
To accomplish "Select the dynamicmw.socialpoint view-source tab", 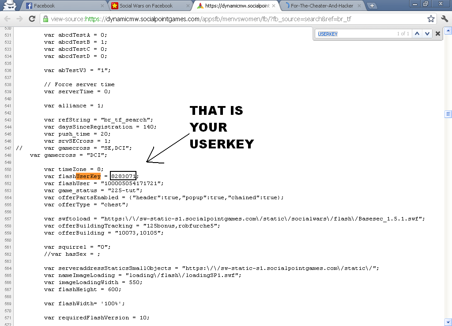I will coord(237,6).
